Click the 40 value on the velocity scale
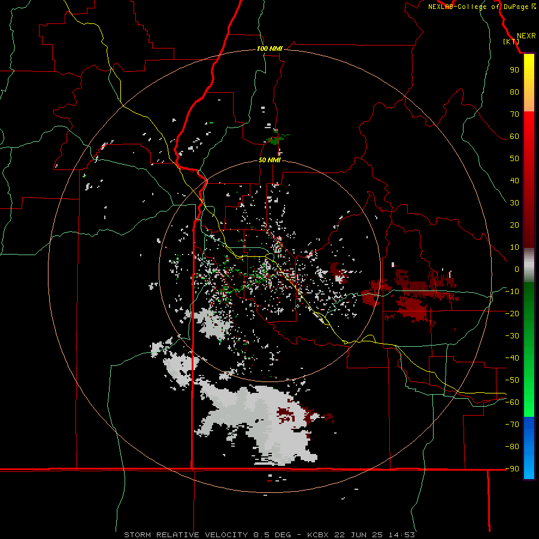Viewport: 539px width, 539px height. 514,181
